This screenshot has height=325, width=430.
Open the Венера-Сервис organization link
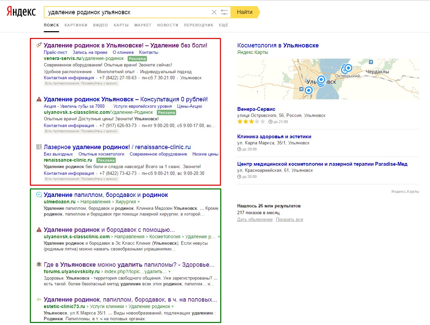[x=256, y=109]
